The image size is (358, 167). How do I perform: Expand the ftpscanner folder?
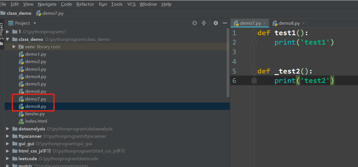coord(8,136)
